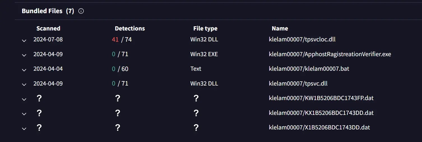This screenshot has height=142, width=422.
Task: Open file klelam00007/KX1B5206BDC1743DD.dat
Action: pyautogui.click(x=321, y=113)
